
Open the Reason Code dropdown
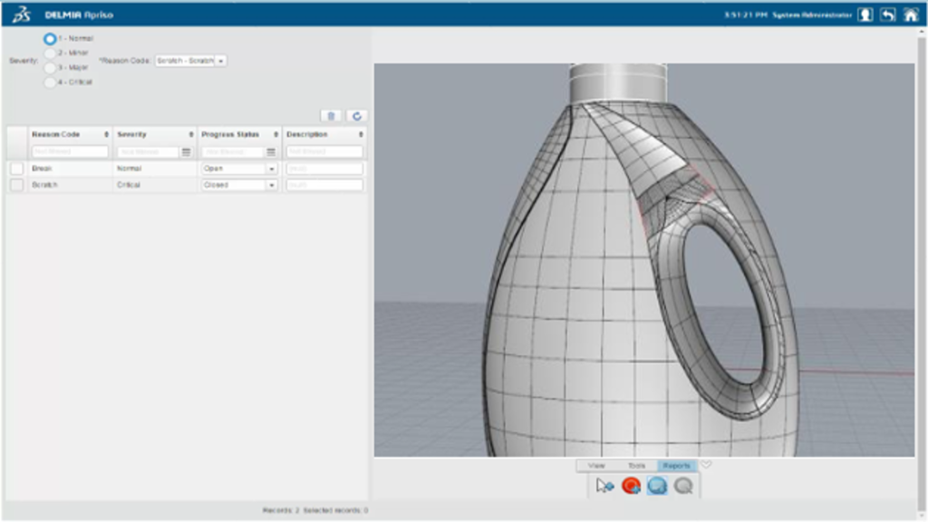[221, 61]
